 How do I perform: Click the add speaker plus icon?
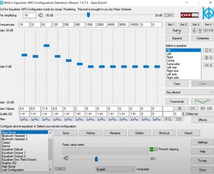pos(208,58)
